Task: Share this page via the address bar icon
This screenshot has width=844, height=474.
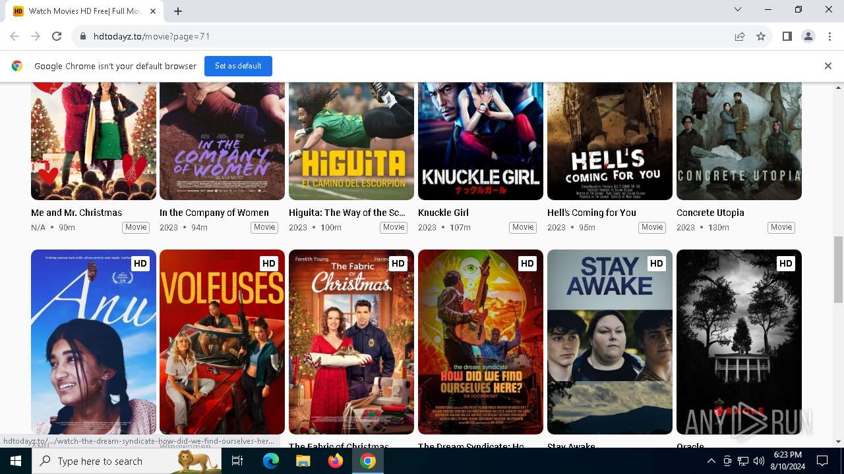Action: pos(740,36)
